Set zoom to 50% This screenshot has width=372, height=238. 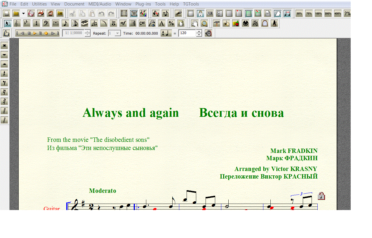pos(299,13)
